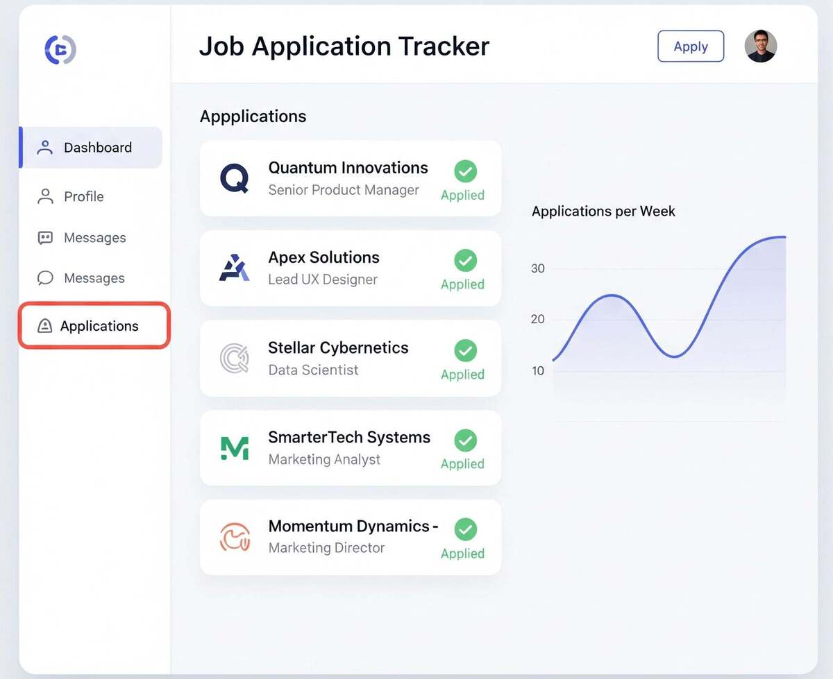This screenshot has height=679, width=833.
Task: Click the Momentum Dynamics logo
Action: 235,538
